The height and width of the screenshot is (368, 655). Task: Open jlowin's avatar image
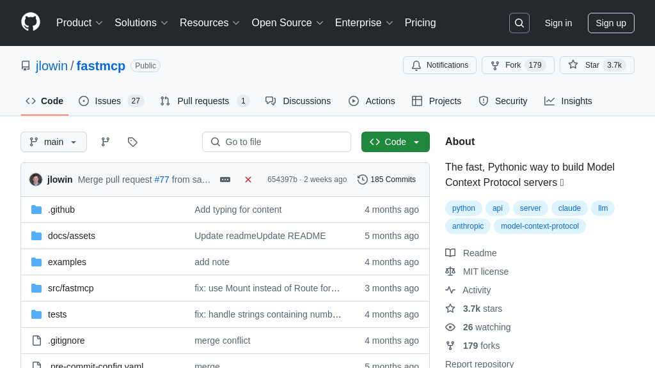pyautogui.click(x=36, y=180)
